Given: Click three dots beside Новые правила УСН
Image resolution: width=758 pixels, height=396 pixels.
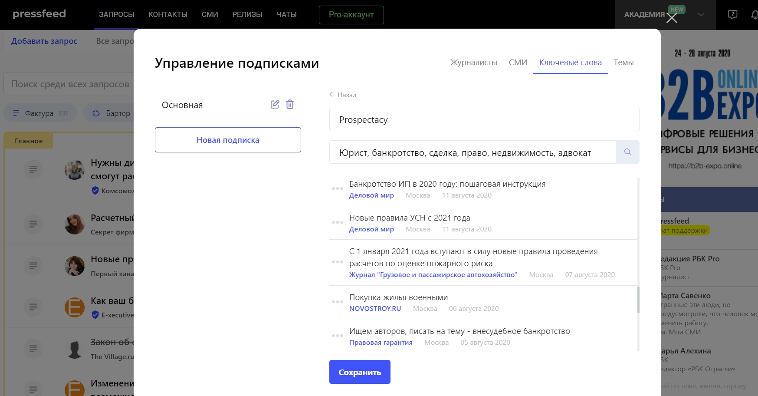Looking at the screenshot, I should tap(338, 222).
